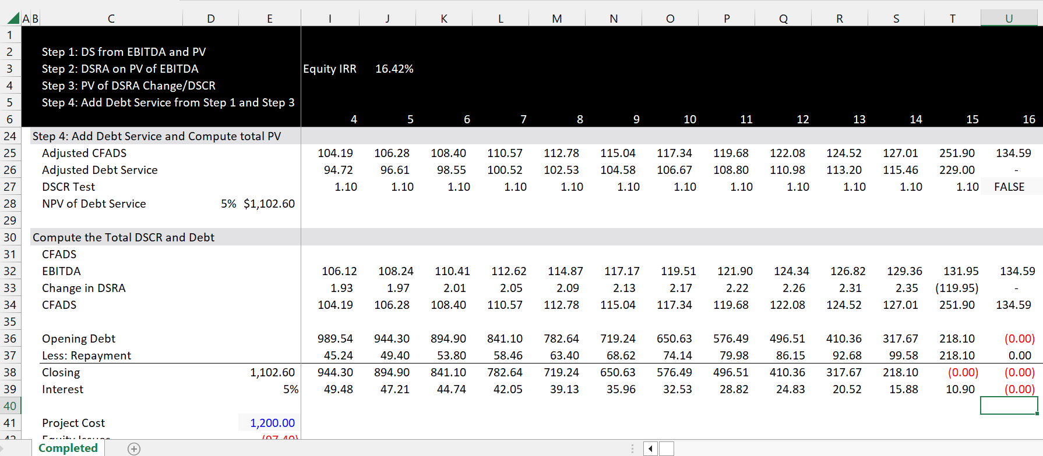Select column U header

pos(1009,19)
